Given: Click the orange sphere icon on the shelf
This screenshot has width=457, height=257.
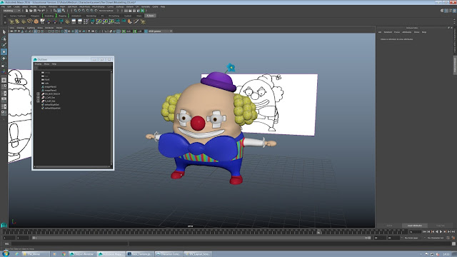Looking at the screenshot, I should point(36,21).
